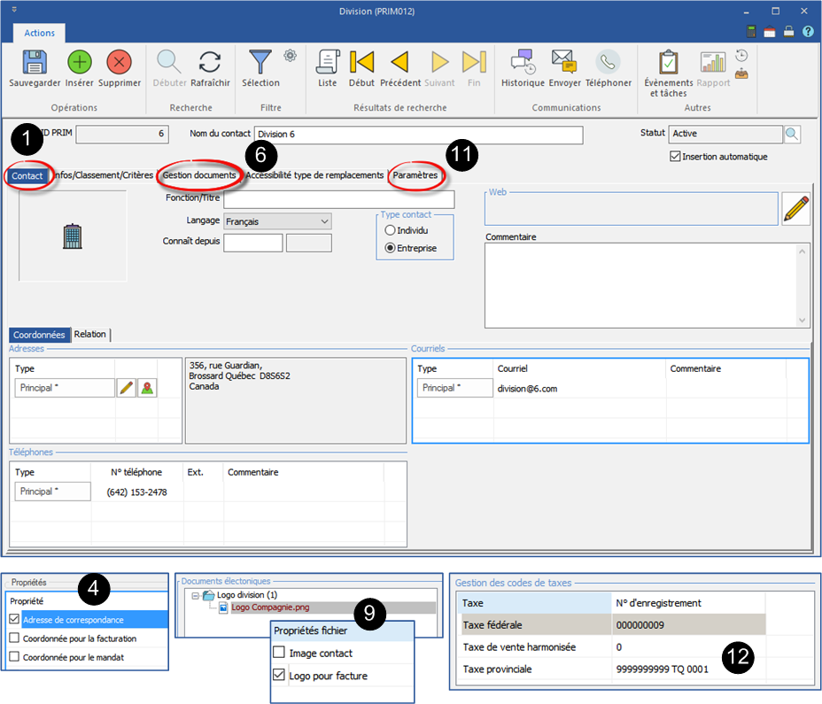This screenshot has width=822, height=704.
Task: Check the Image contact box
Action: pyautogui.click(x=279, y=653)
